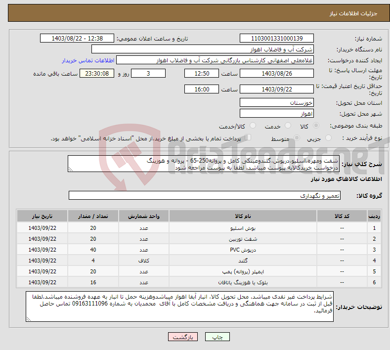This screenshot has width=390, height=350.
Task: Click delivery city field اهواز
Action: (x=277, y=113)
